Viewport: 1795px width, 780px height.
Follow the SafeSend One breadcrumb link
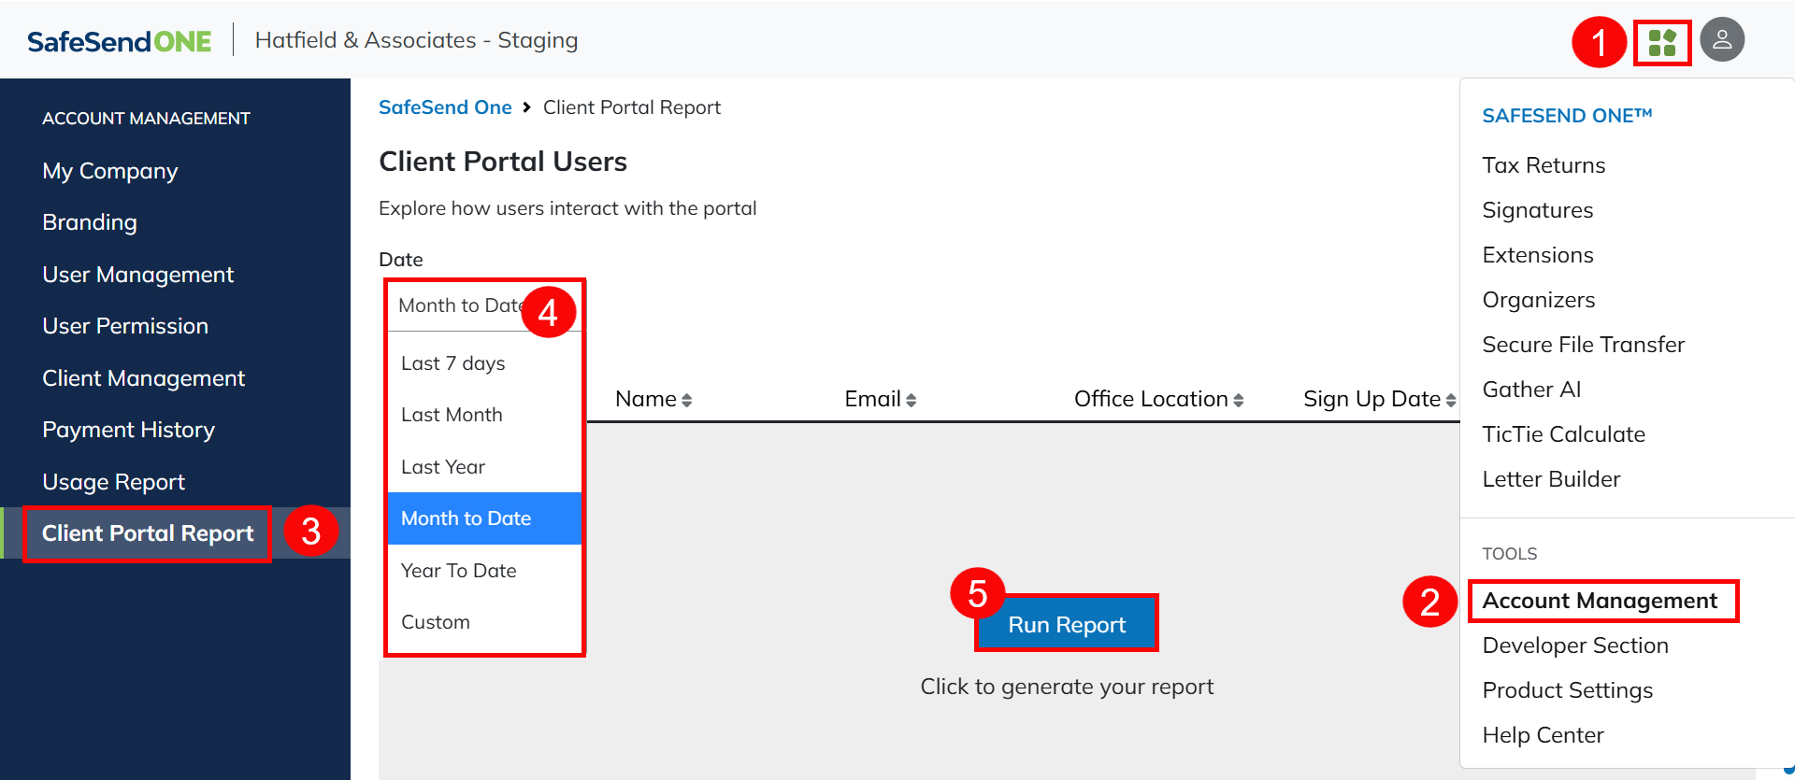[445, 107]
